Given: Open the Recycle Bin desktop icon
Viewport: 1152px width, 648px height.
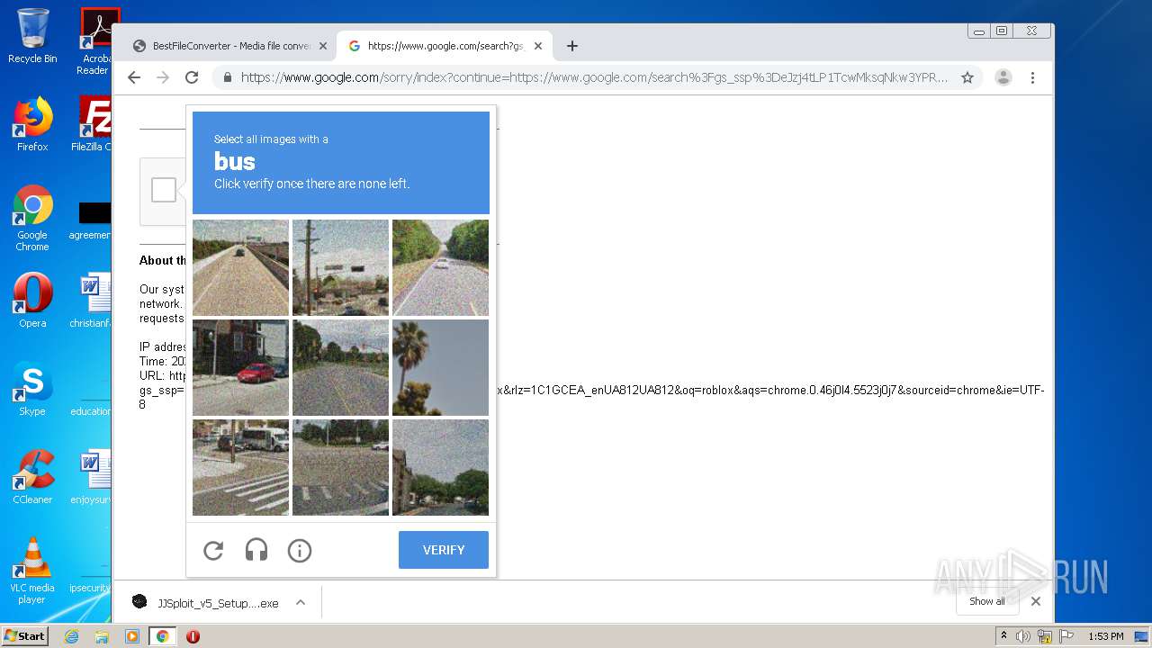Looking at the screenshot, I should tap(32, 36).
